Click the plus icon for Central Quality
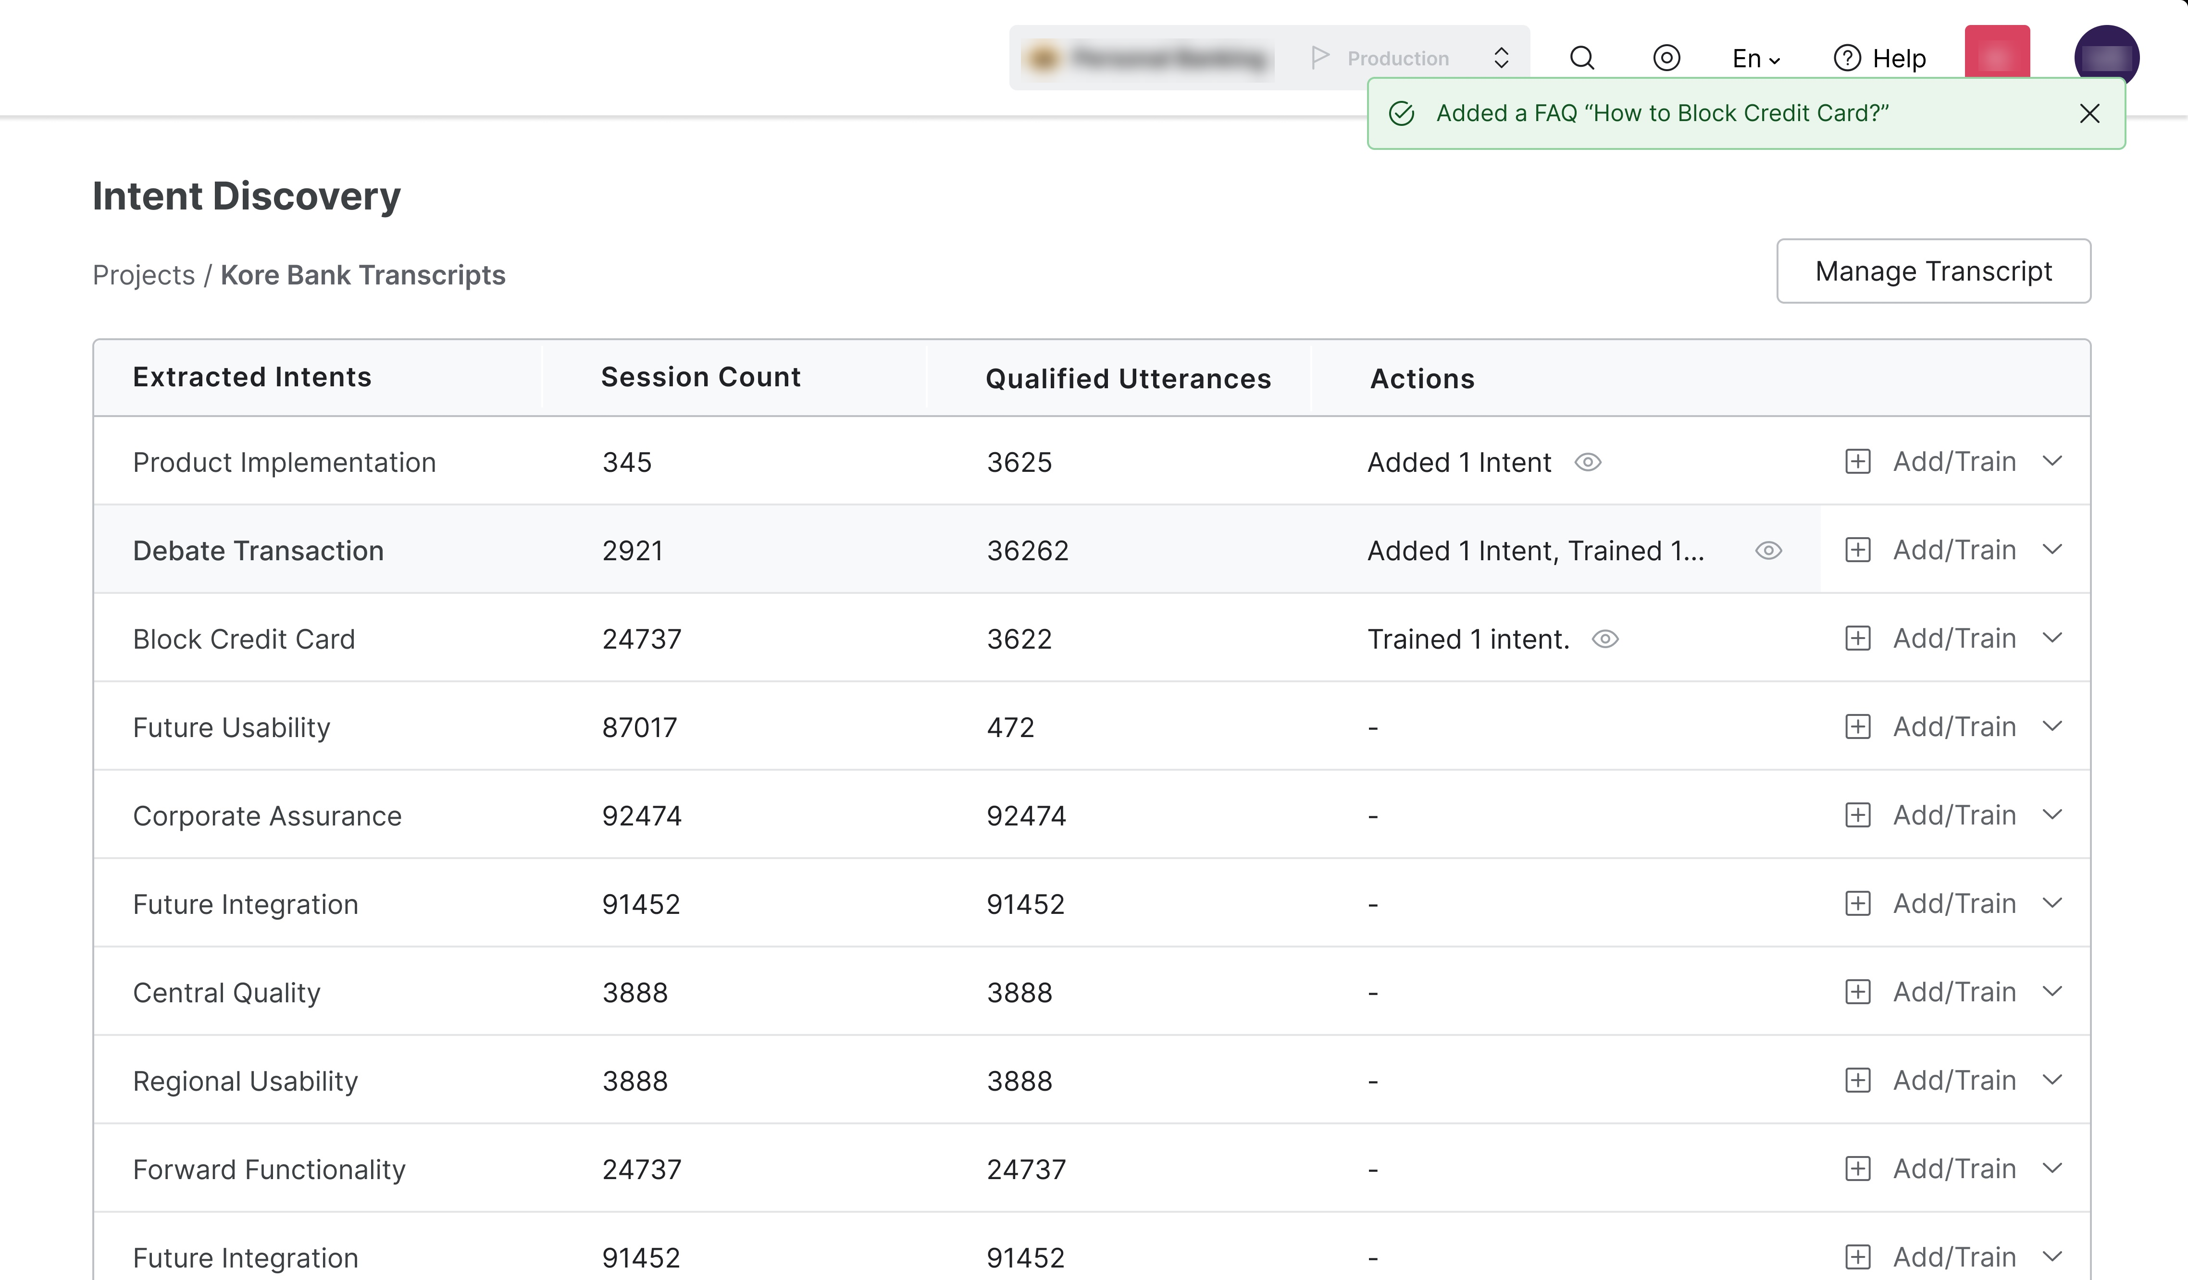 (1857, 992)
